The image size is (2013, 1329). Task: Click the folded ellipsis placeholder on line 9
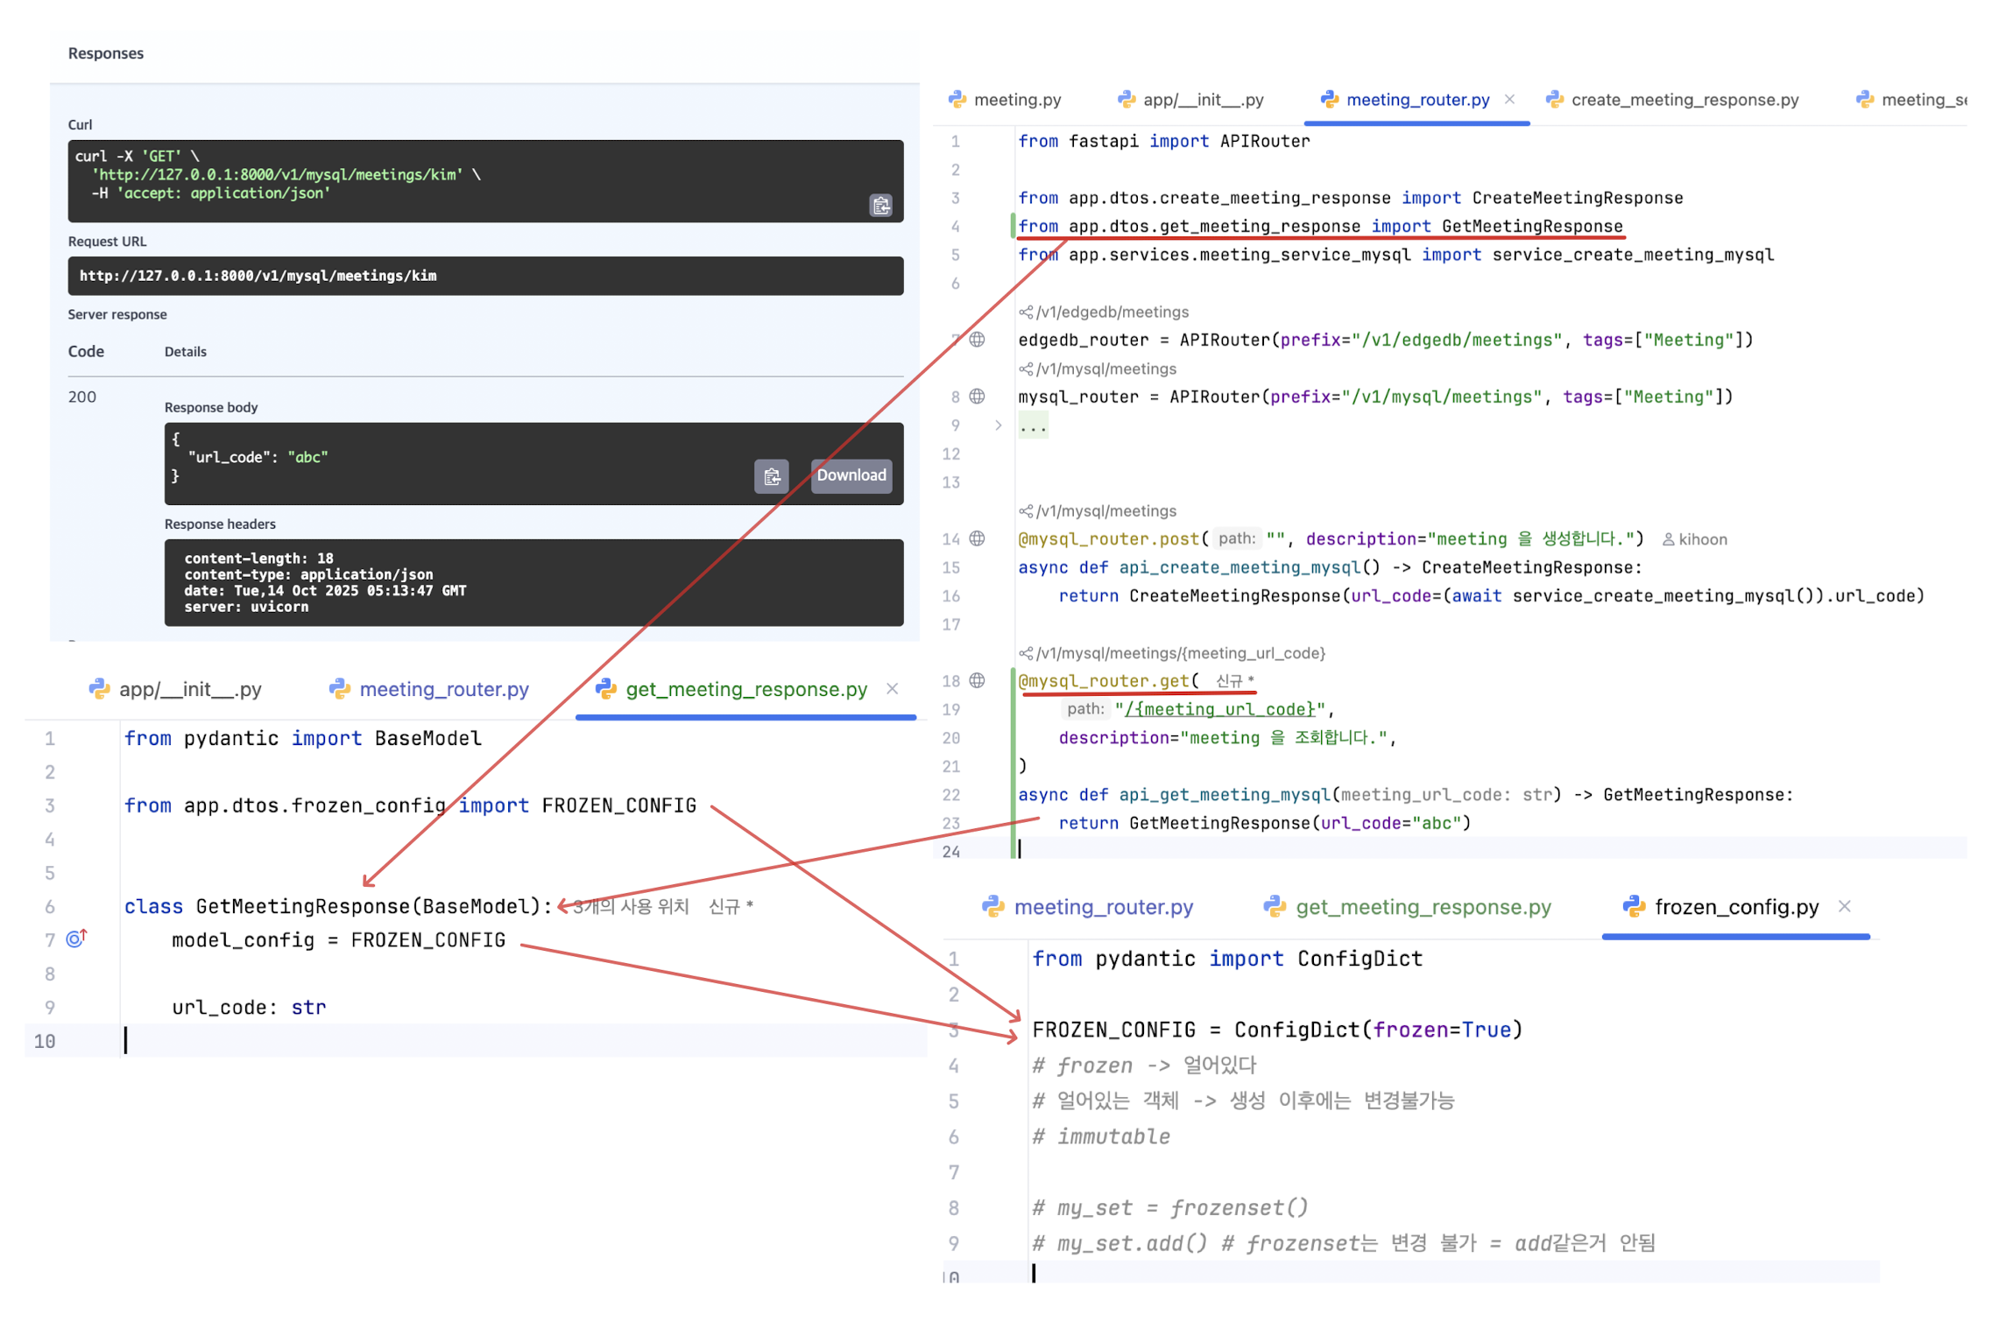coord(1033,426)
